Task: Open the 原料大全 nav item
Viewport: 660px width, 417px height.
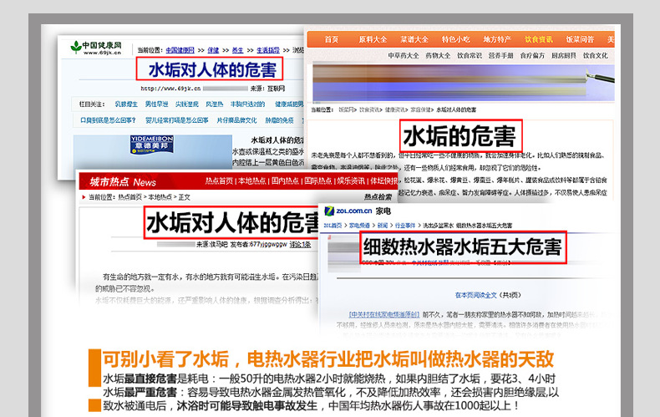Action: [373, 39]
